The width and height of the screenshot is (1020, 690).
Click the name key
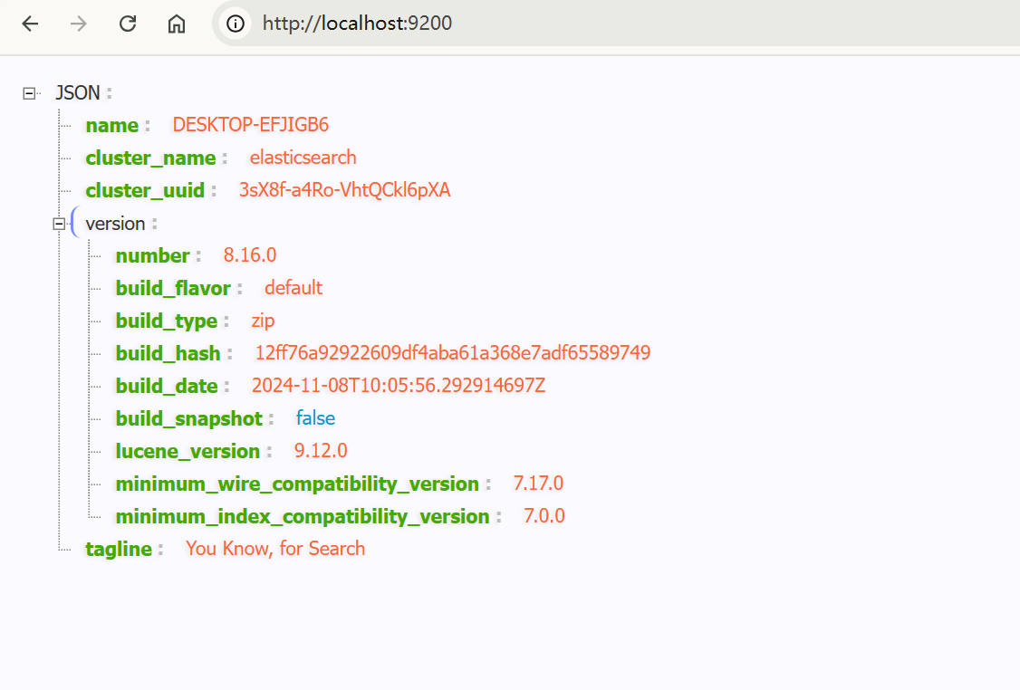pyautogui.click(x=112, y=125)
